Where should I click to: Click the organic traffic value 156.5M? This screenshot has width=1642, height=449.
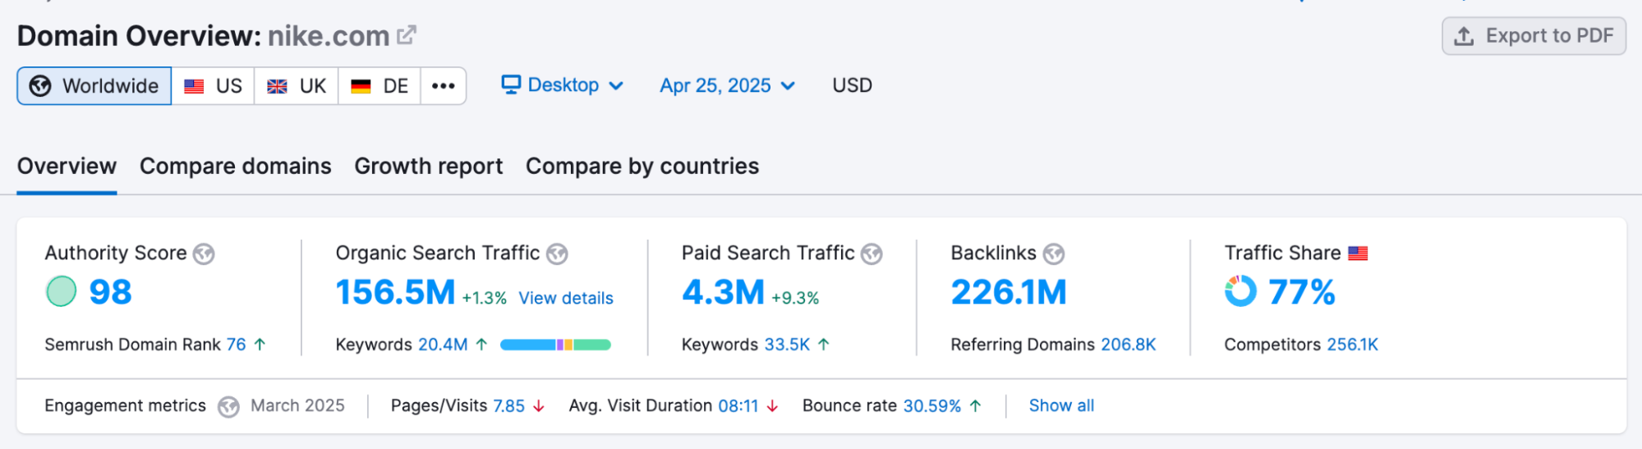[x=395, y=292]
